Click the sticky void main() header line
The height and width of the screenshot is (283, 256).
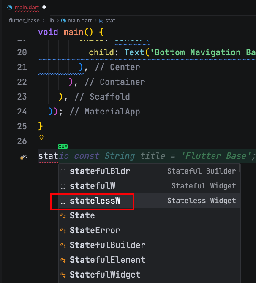pyautogui.click(x=71, y=33)
